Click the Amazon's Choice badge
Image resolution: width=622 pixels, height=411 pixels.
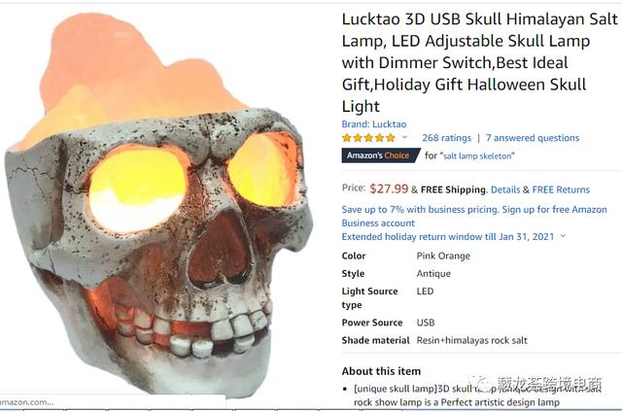pyautogui.click(x=380, y=155)
